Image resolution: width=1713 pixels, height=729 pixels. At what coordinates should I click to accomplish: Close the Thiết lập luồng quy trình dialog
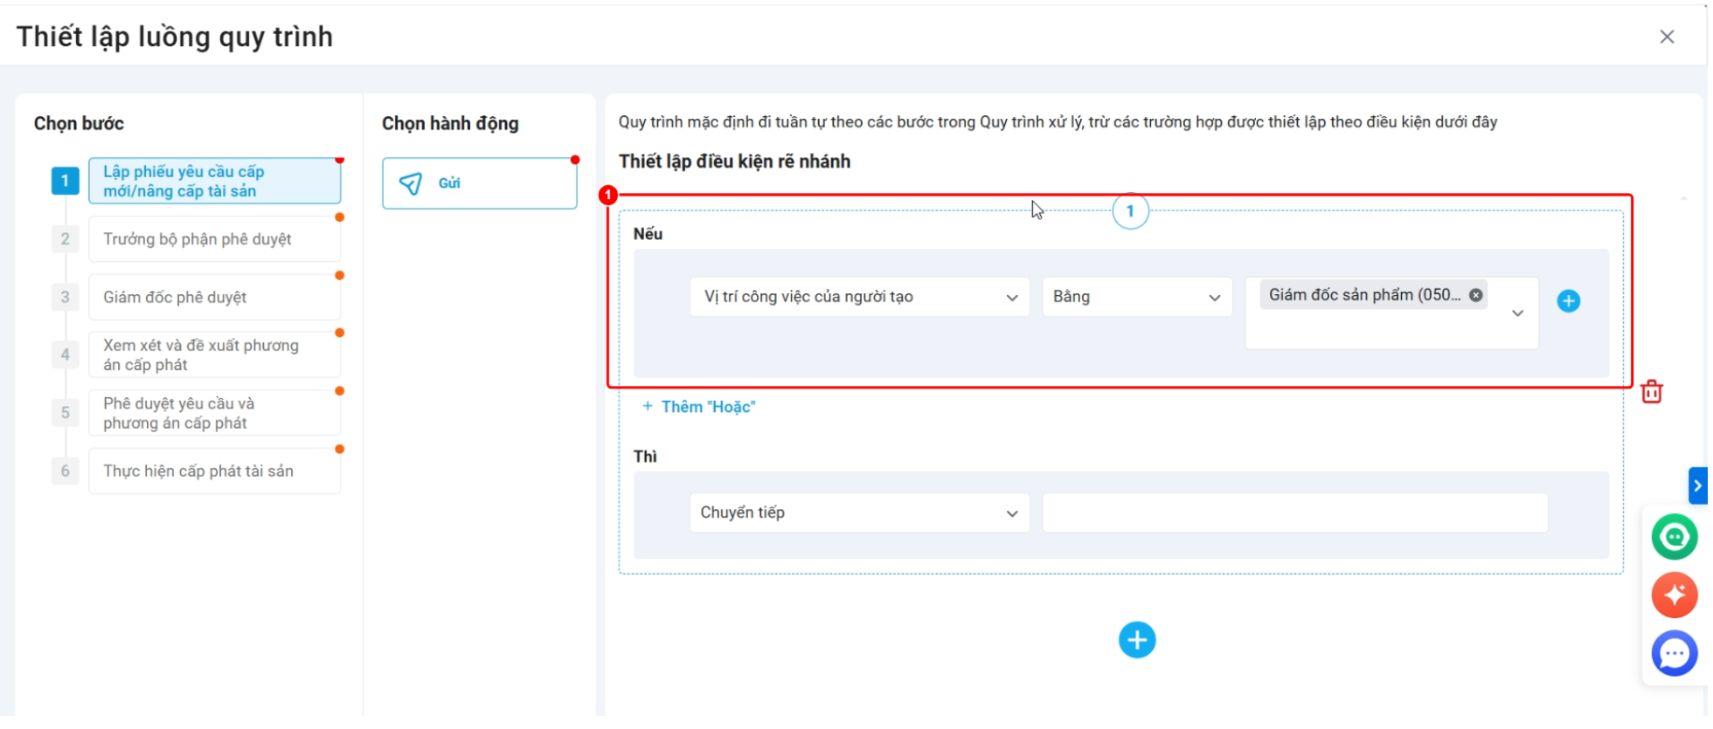(1667, 37)
